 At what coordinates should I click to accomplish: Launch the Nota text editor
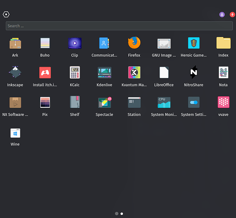point(223,72)
